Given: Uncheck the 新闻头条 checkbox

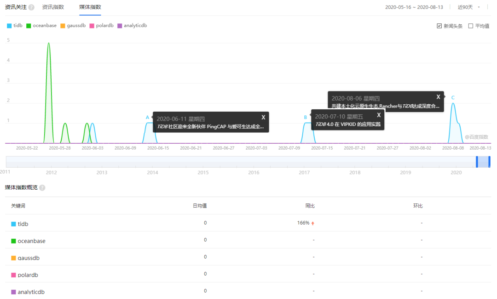Looking at the screenshot, I should click(x=439, y=26).
